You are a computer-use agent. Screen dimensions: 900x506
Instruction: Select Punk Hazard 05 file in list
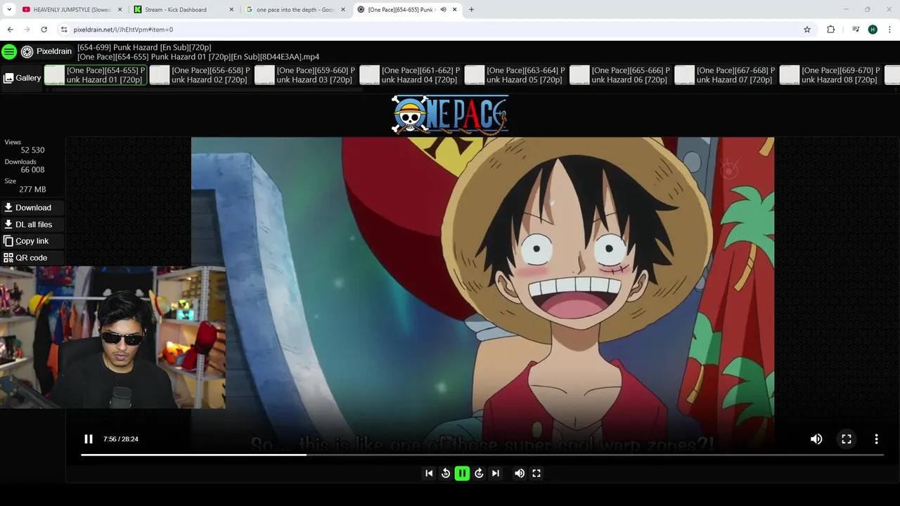pos(515,75)
